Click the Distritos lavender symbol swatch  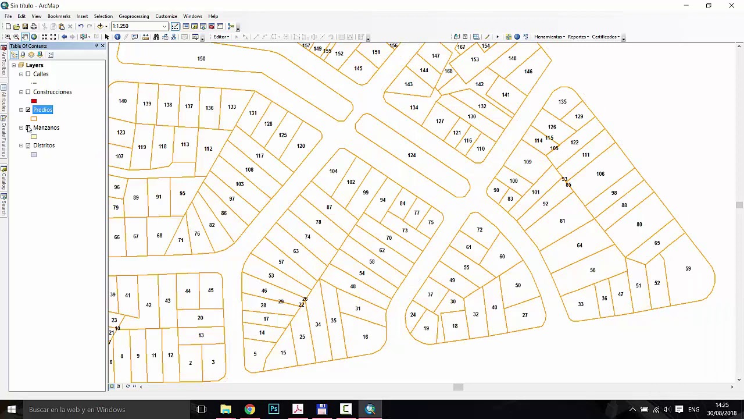pyautogui.click(x=34, y=155)
